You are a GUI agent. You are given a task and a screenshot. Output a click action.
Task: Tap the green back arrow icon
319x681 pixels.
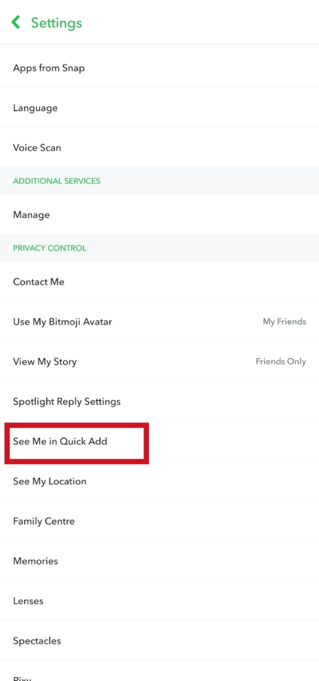[x=16, y=23]
